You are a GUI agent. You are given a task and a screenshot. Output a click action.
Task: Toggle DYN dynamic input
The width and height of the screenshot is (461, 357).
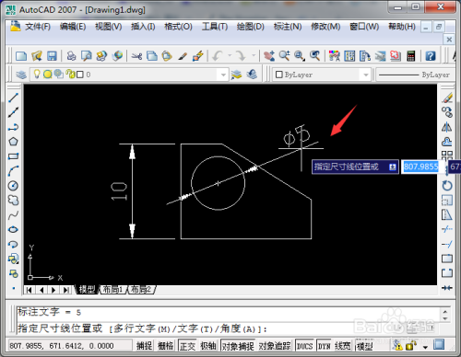324,346
